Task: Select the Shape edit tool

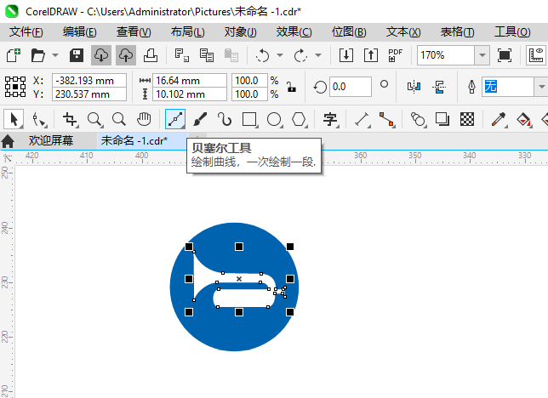Action: coord(39,120)
